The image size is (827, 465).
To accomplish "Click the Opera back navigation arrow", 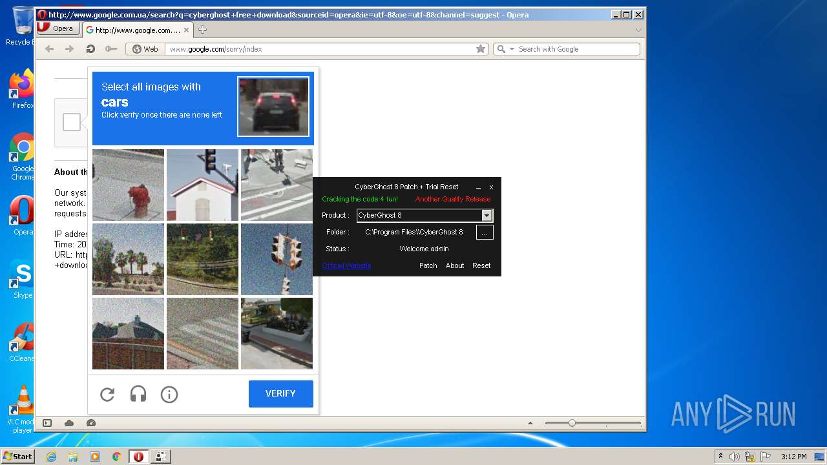I will point(49,49).
